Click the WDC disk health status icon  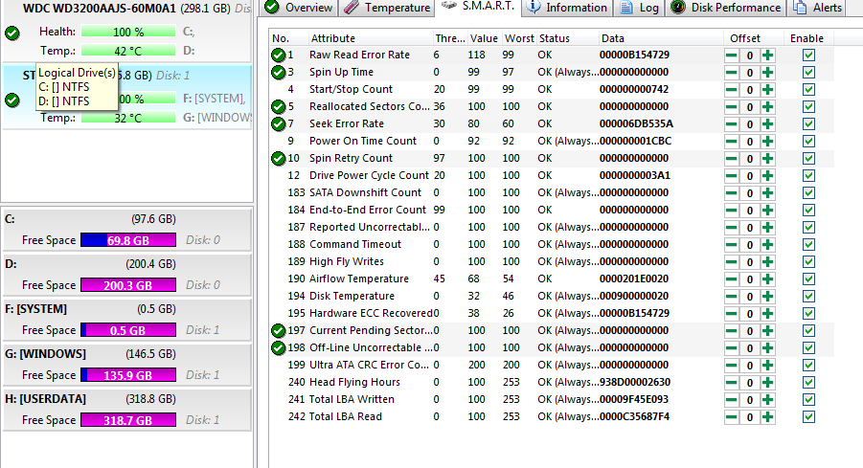(x=12, y=33)
